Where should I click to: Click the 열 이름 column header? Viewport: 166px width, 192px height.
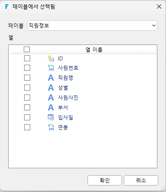(x=94, y=50)
